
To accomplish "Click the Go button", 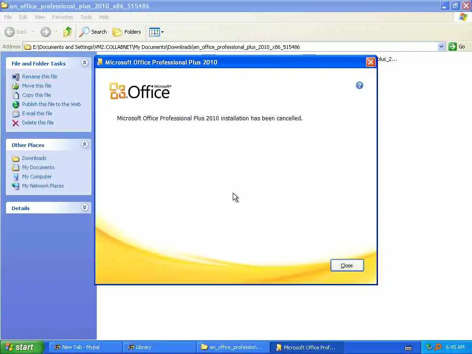I will [x=457, y=47].
